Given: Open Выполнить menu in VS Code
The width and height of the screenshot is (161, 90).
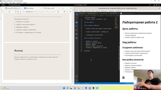Looking at the screenshot, I should point(104,11).
